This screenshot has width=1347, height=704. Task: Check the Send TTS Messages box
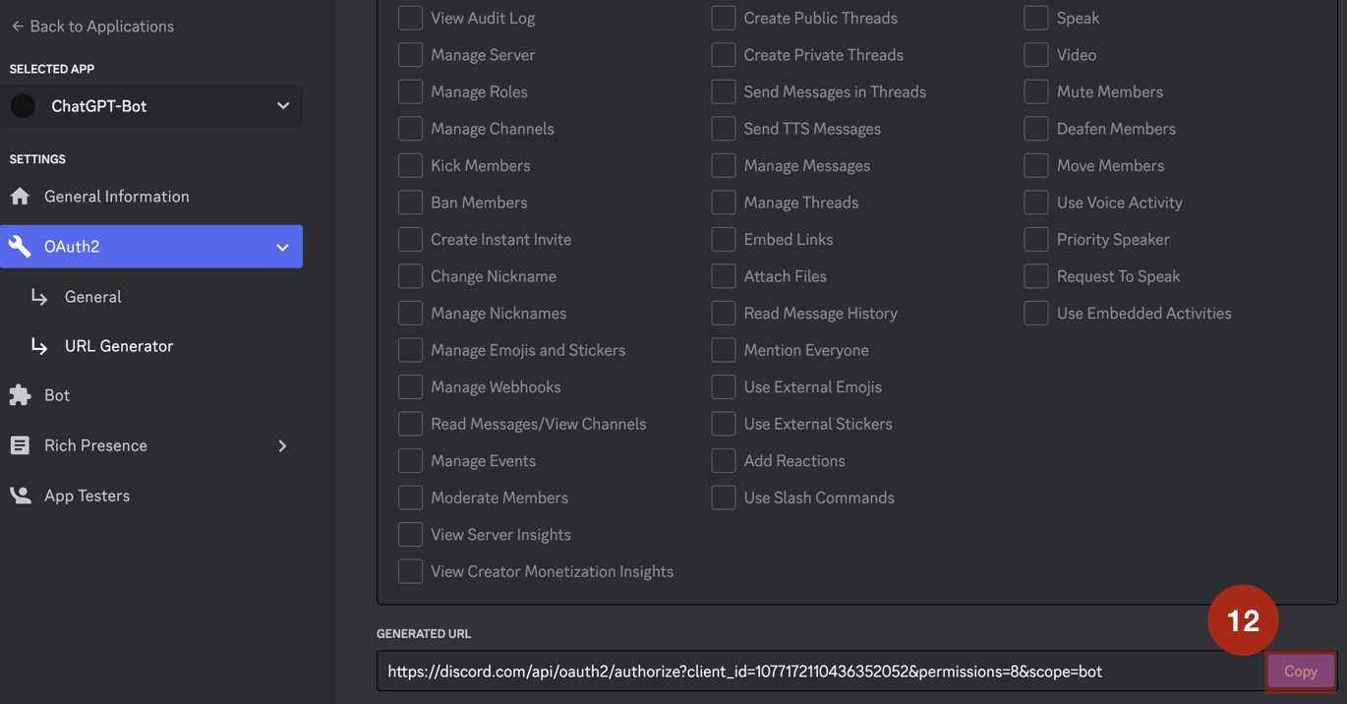pyautogui.click(x=723, y=129)
